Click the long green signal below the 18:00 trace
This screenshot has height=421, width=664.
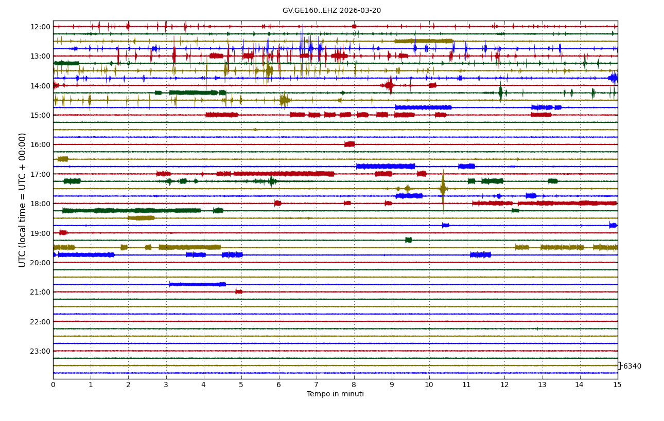click(131, 211)
